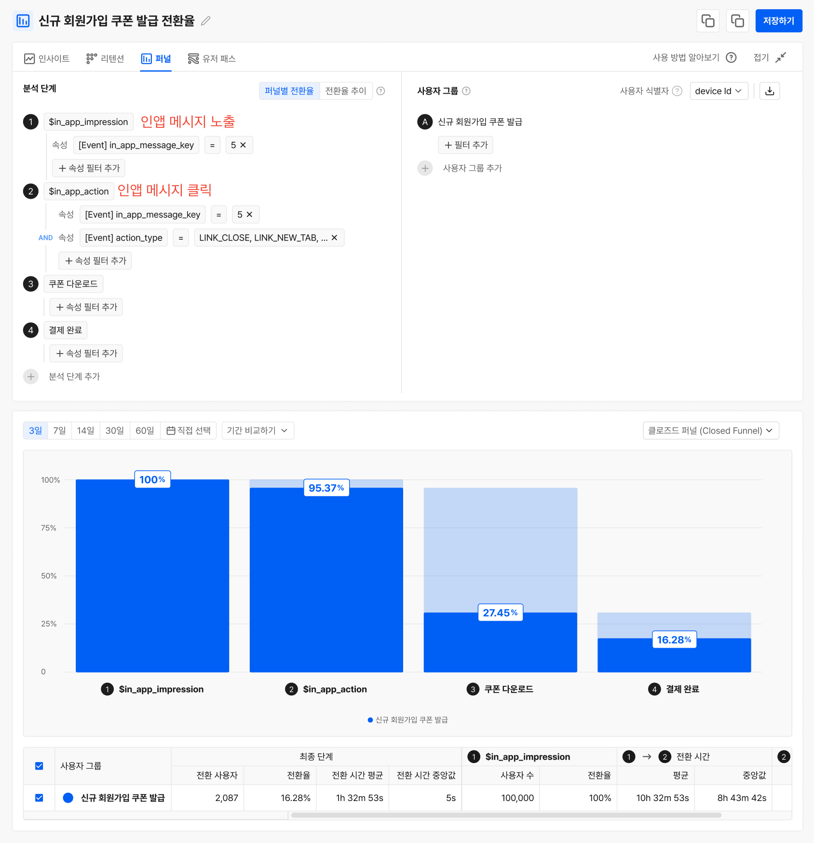Click the blue funnel report icon beside the title
Viewport: 814px width, 843px height.
coord(23,21)
